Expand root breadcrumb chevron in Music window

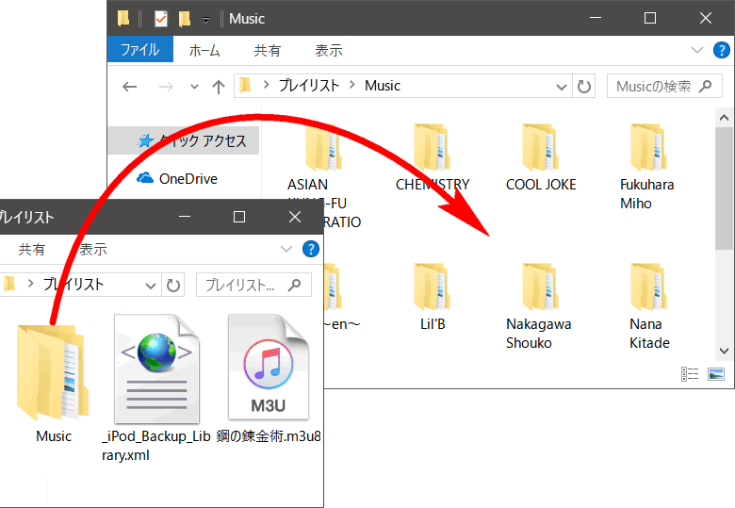(266, 85)
